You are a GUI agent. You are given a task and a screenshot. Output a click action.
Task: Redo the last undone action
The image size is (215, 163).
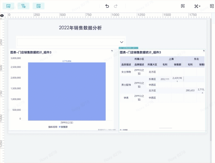point(116,6)
